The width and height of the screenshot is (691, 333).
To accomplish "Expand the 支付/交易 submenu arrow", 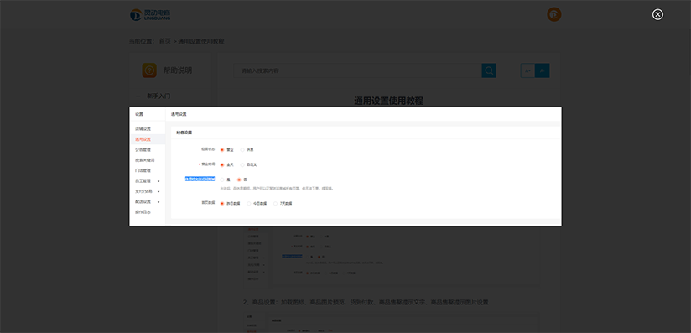I will [x=158, y=191].
